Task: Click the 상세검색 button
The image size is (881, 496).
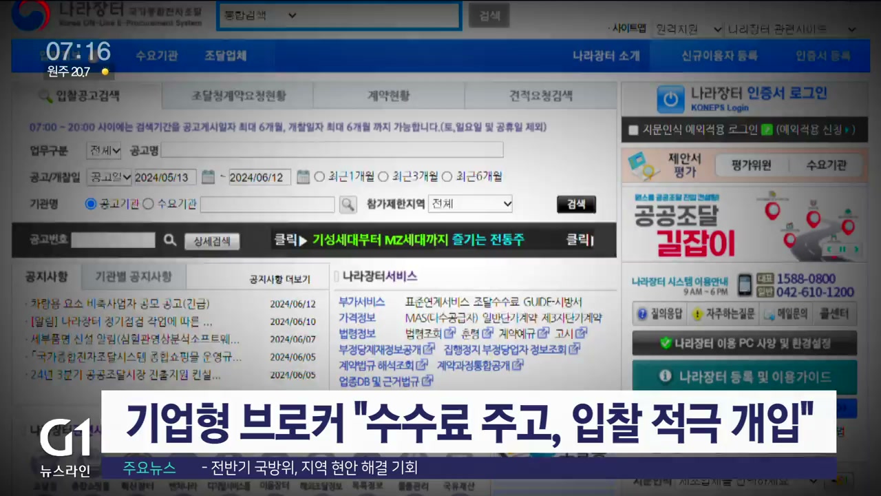Action: coord(211,241)
